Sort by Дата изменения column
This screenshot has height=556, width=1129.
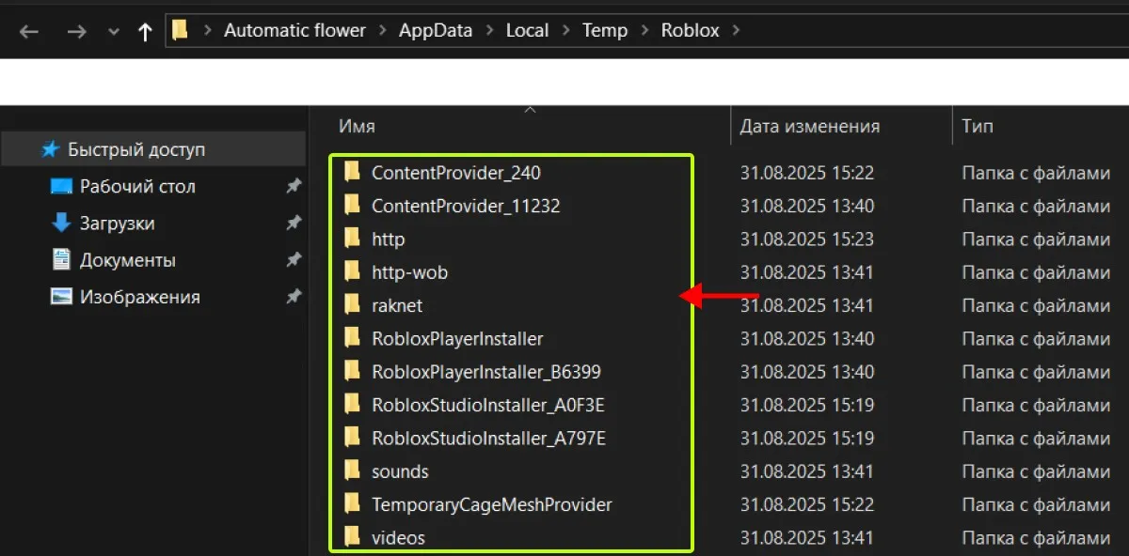(x=810, y=126)
